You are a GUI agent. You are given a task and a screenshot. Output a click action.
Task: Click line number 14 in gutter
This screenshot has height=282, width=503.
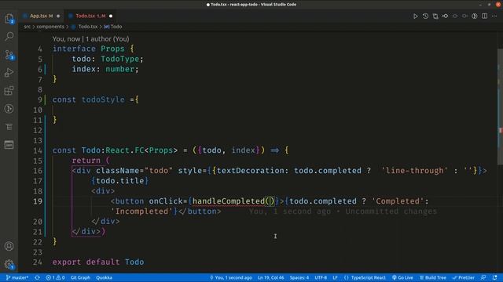click(x=38, y=150)
